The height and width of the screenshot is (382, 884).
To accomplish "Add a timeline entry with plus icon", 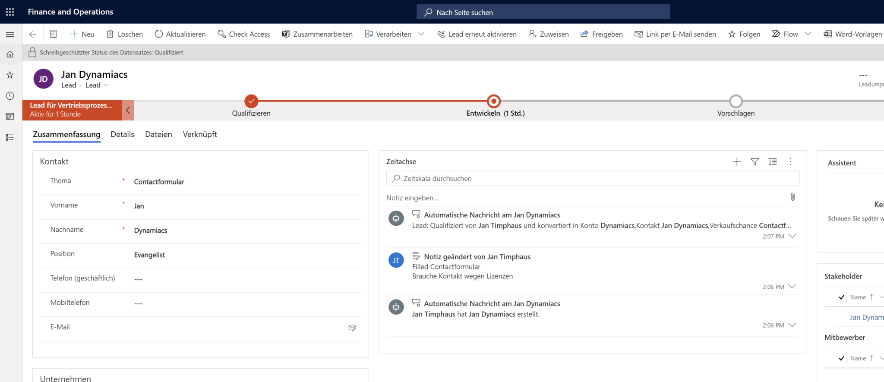I will pyautogui.click(x=737, y=162).
